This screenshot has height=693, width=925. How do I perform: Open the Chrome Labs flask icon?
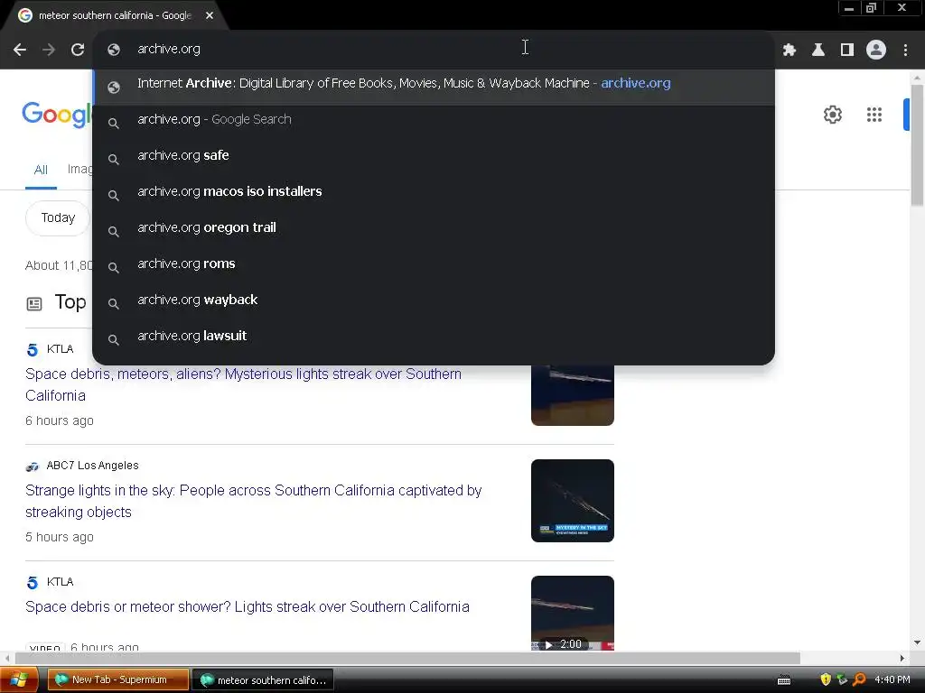[x=818, y=51]
